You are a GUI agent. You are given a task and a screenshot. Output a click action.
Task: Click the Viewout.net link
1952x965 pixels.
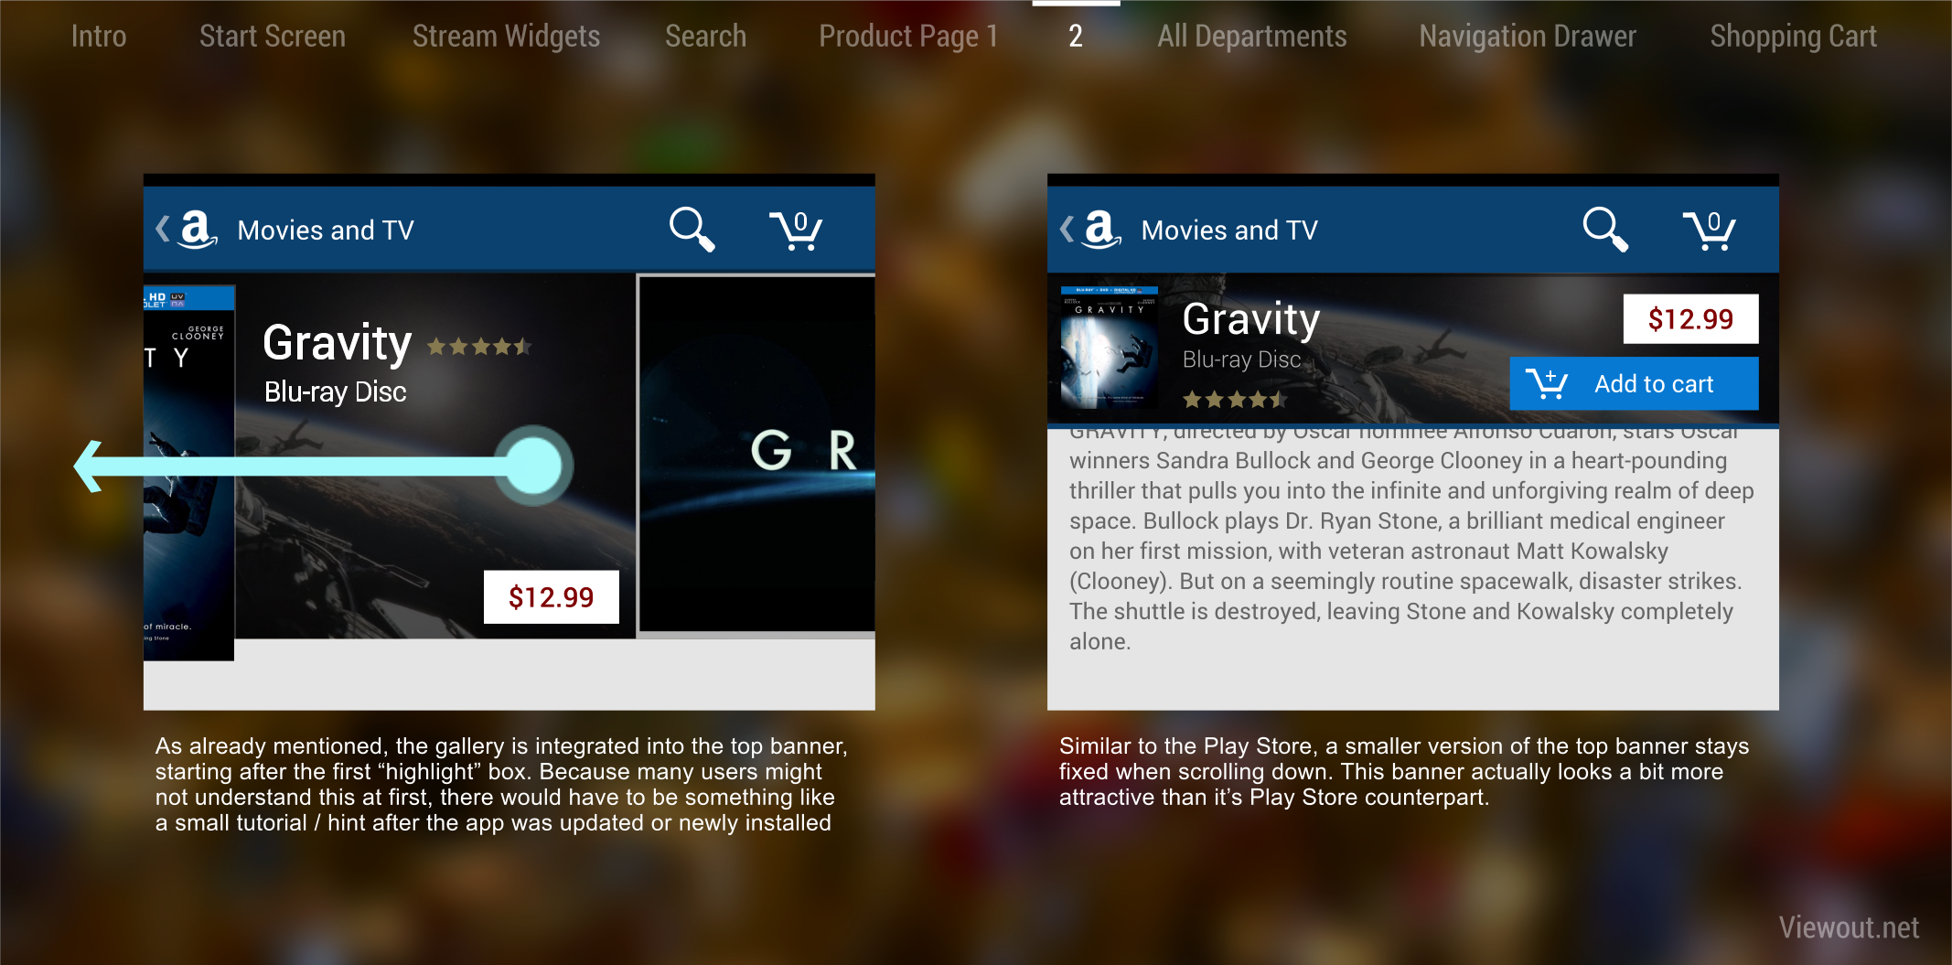(x=1849, y=927)
